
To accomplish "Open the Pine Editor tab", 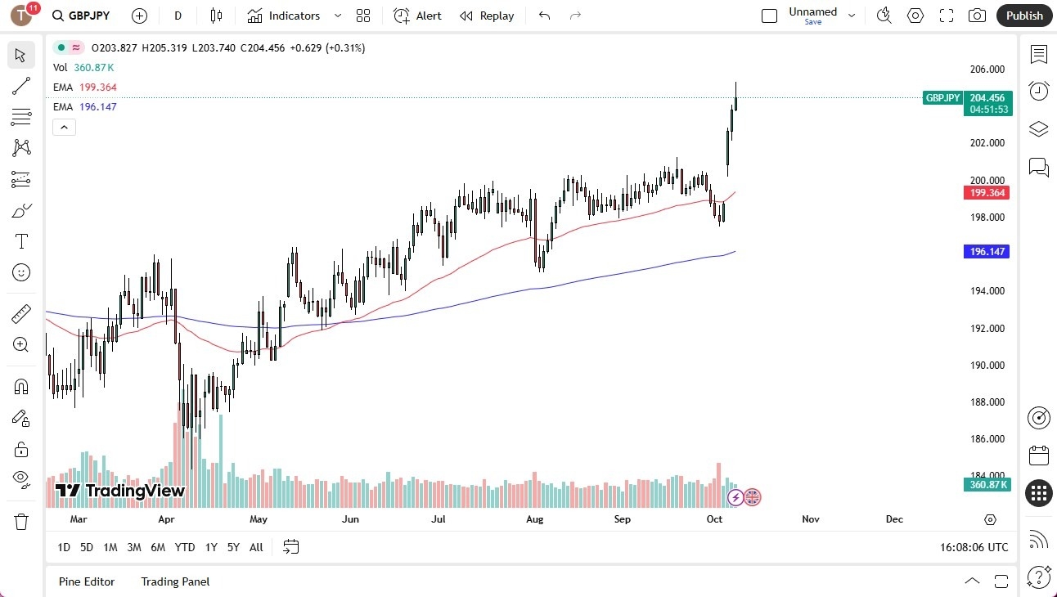I will click(x=87, y=581).
